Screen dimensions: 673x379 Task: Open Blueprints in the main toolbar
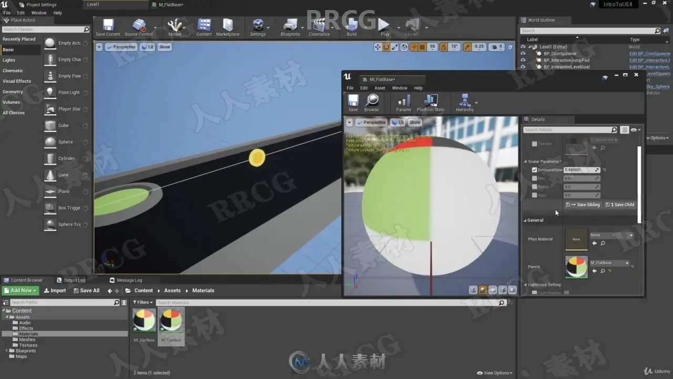pyautogui.click(x=290, y=27)
